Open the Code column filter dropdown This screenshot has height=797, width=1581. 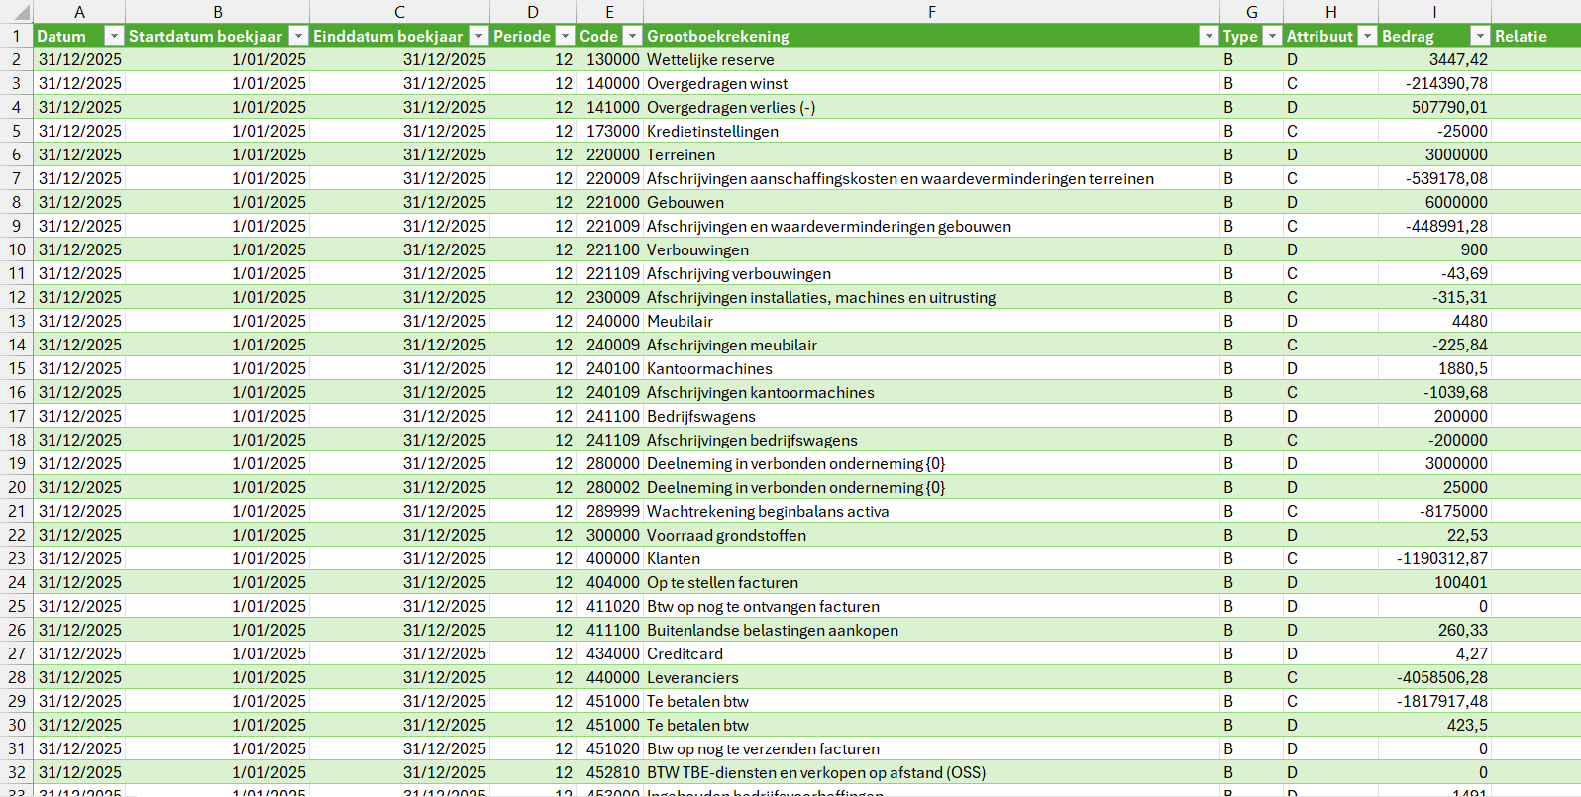click(632, 36)
